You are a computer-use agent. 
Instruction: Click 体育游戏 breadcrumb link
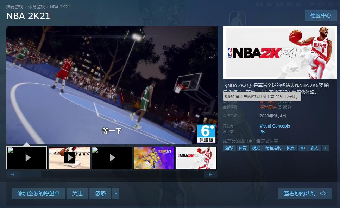click(37, 7)
